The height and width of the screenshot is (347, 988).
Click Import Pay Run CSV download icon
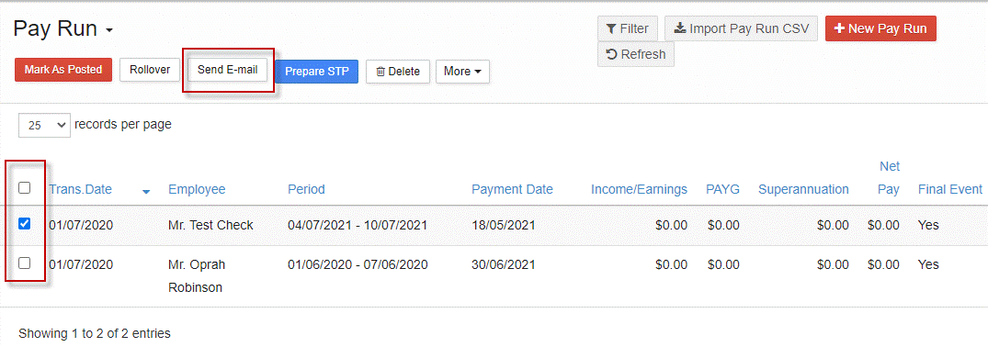click(679, 28)
